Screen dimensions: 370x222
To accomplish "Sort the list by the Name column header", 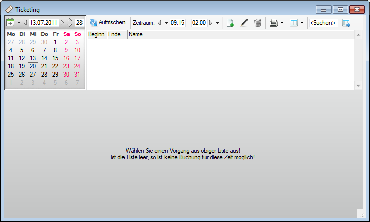I will (x=135, y=34).
